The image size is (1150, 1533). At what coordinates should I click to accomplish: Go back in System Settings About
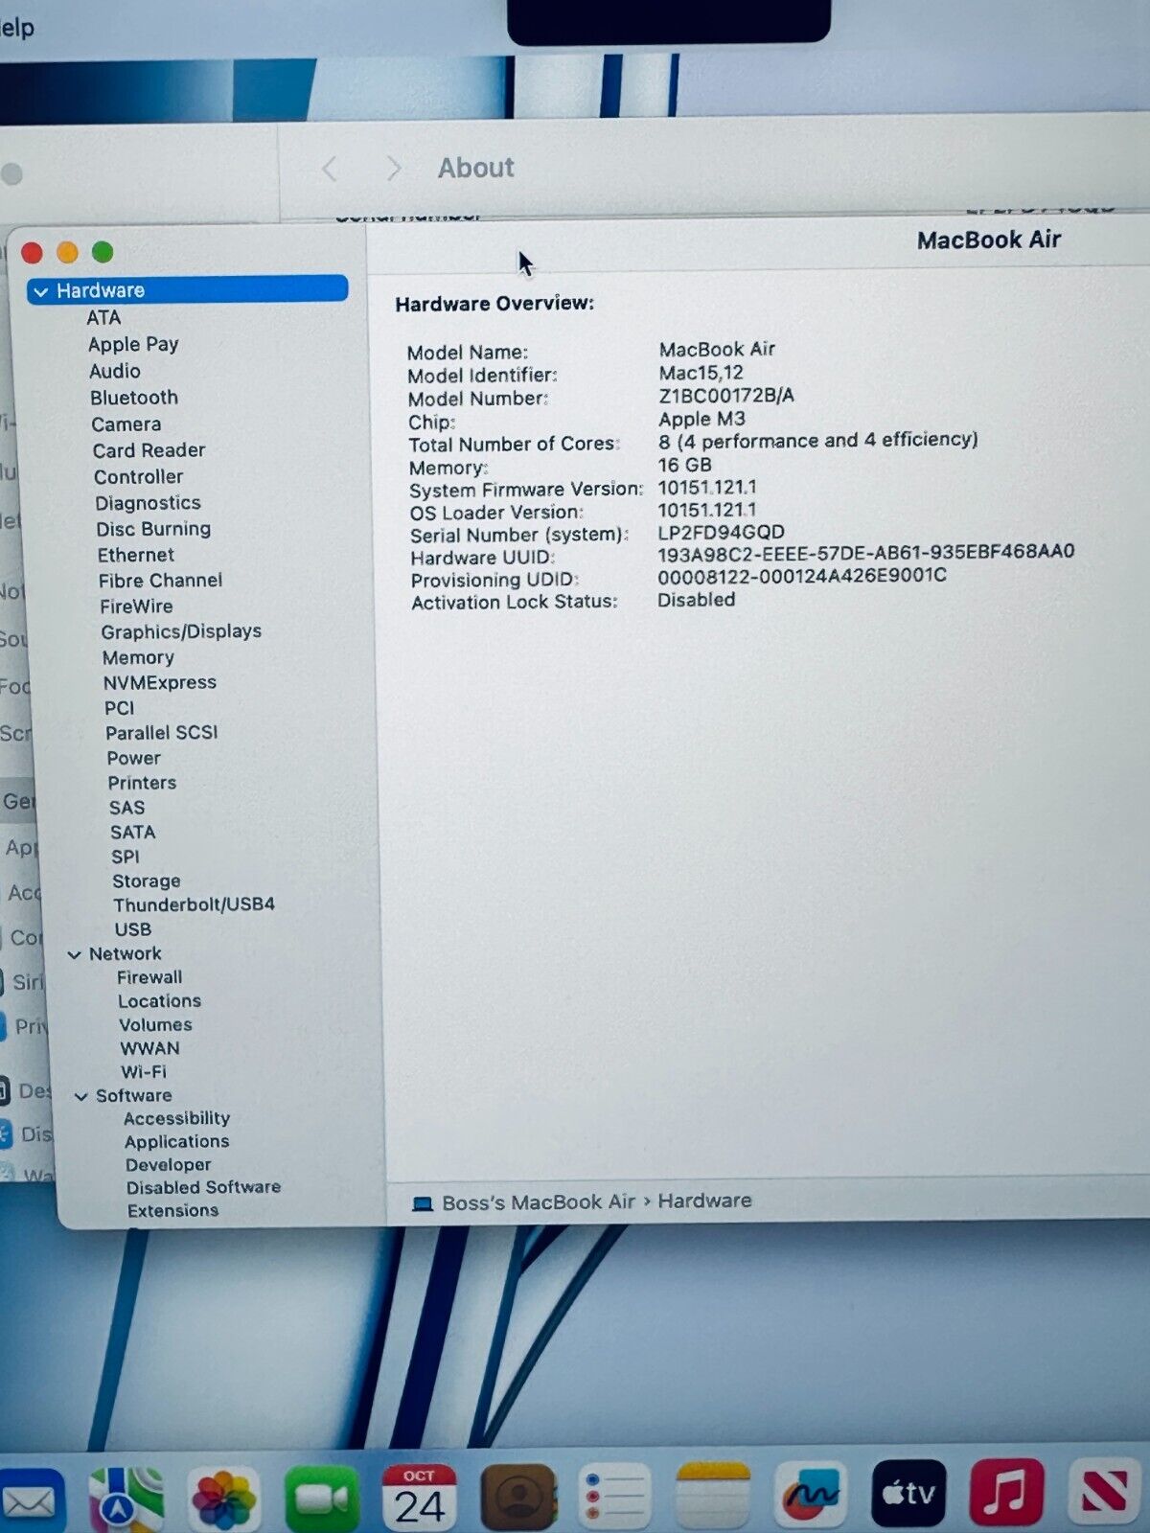coord(329,170)
